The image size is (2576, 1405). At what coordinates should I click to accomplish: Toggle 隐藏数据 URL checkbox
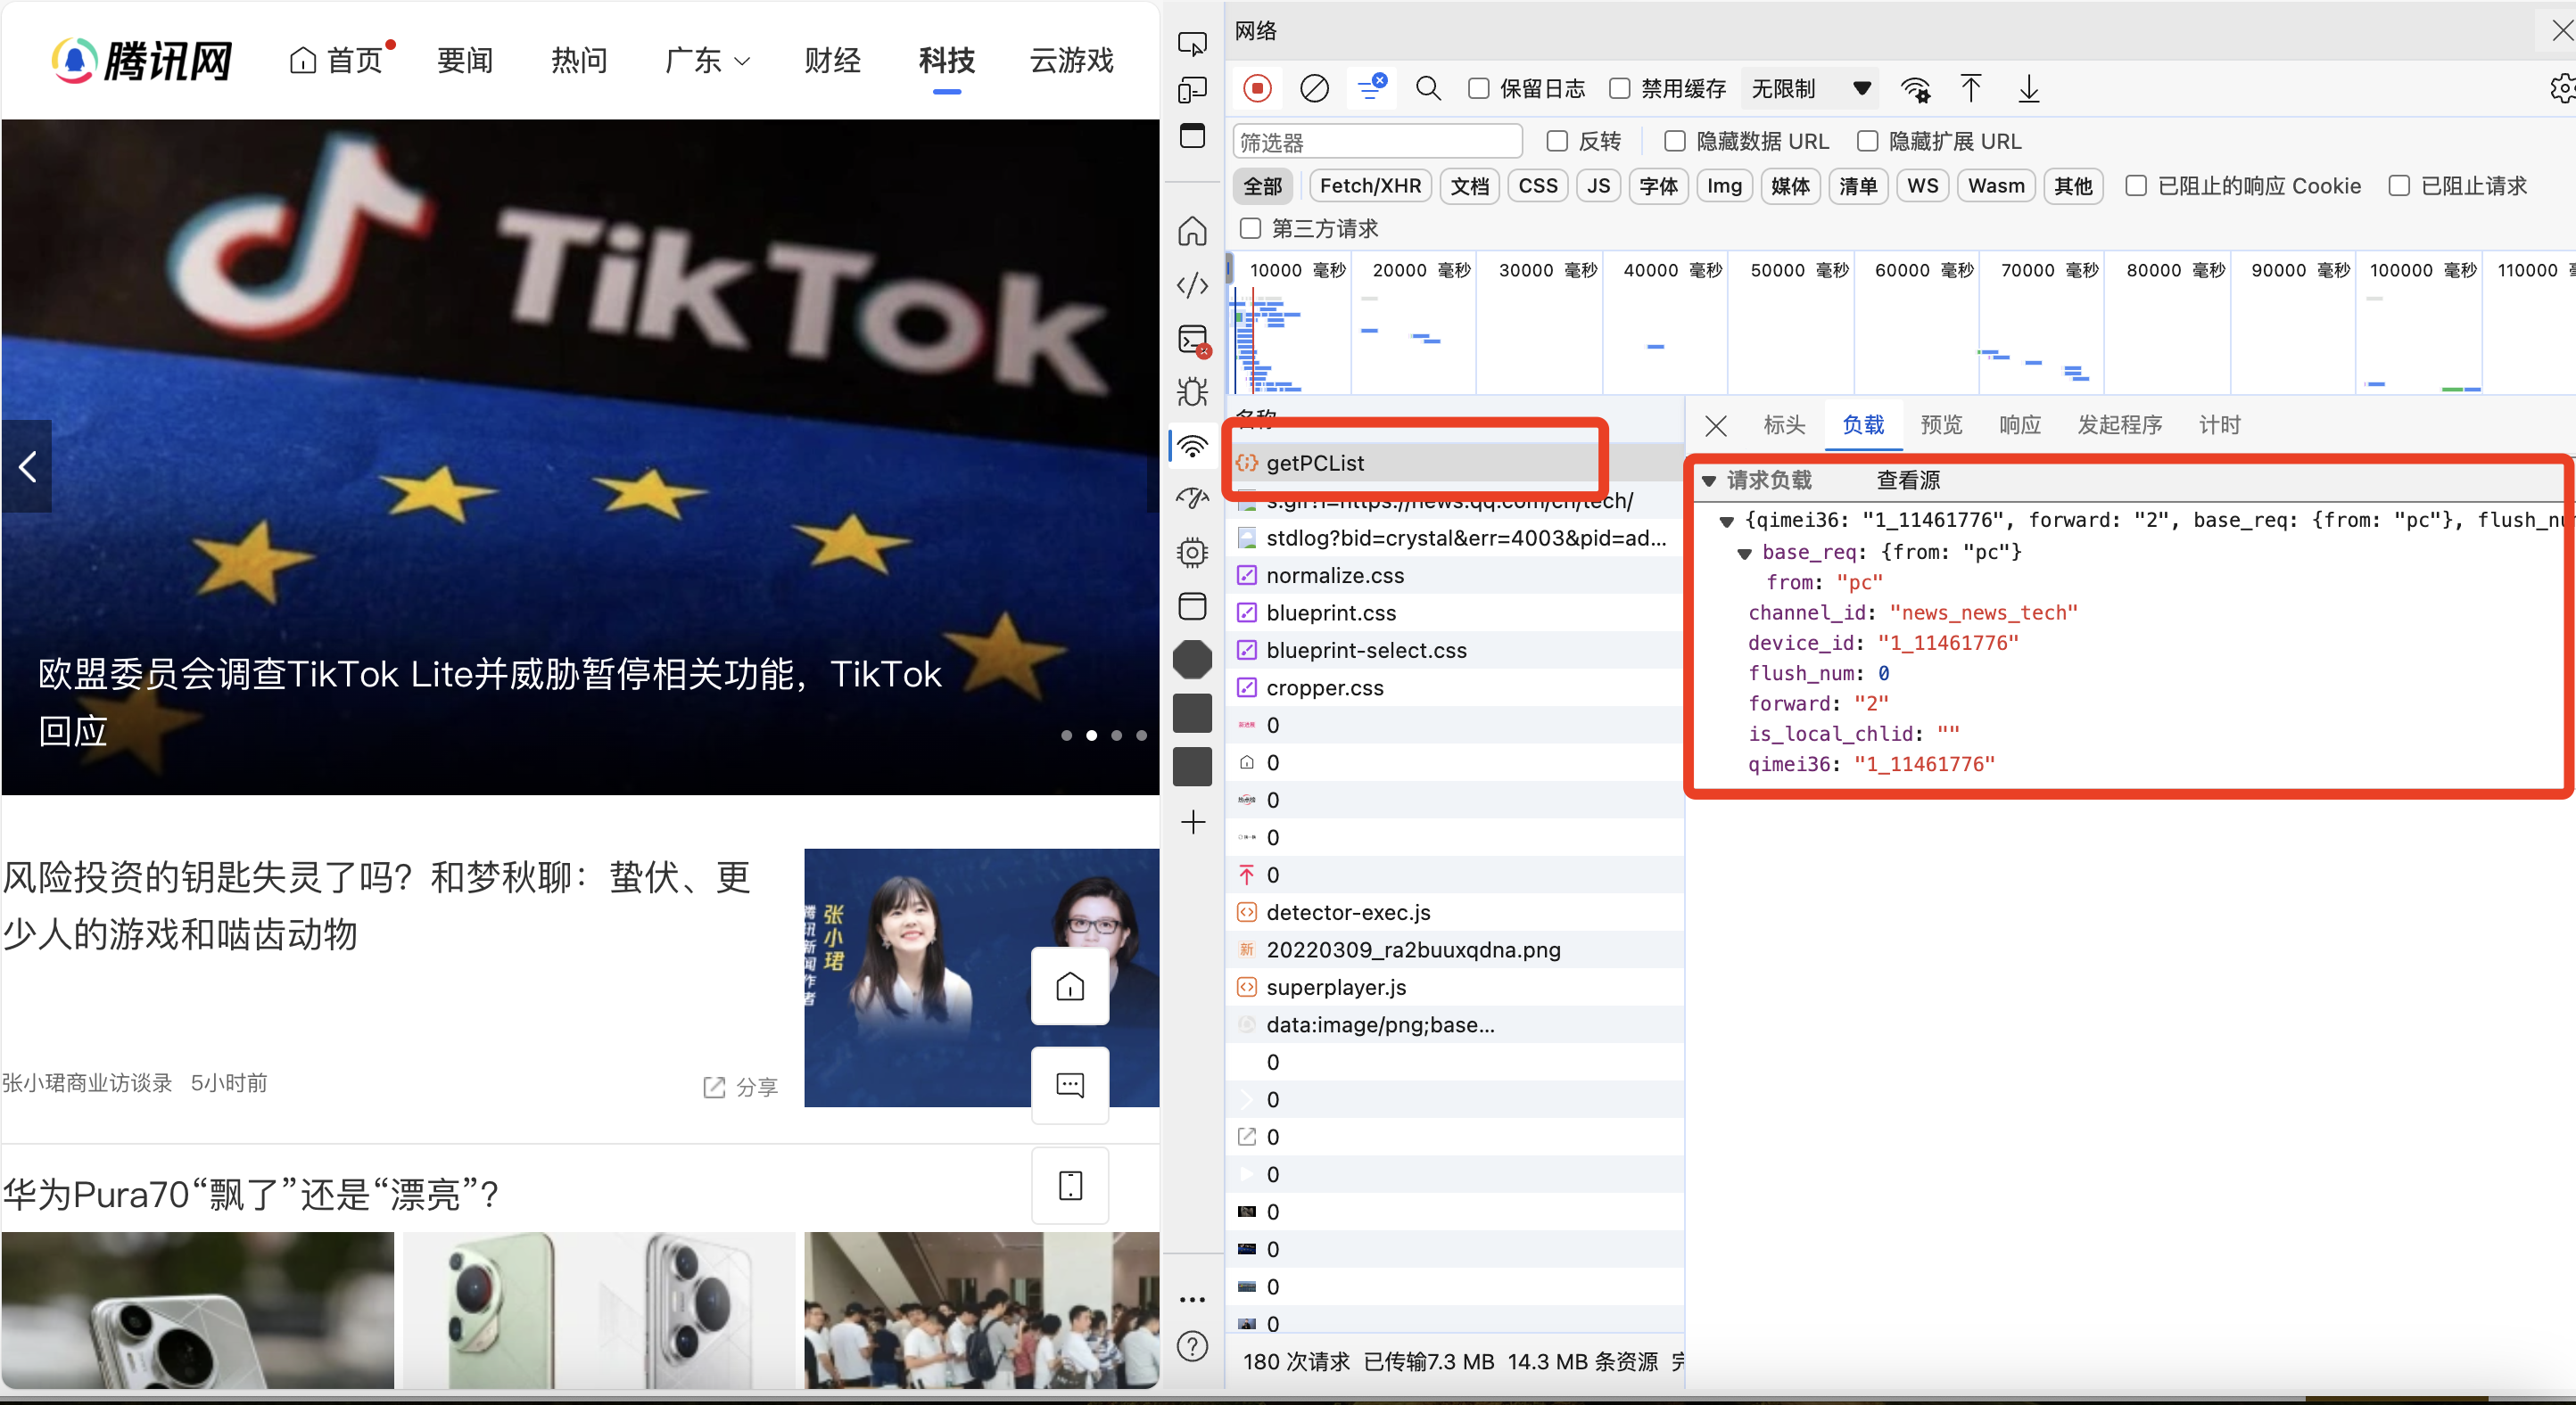[x=1674, y=141]
